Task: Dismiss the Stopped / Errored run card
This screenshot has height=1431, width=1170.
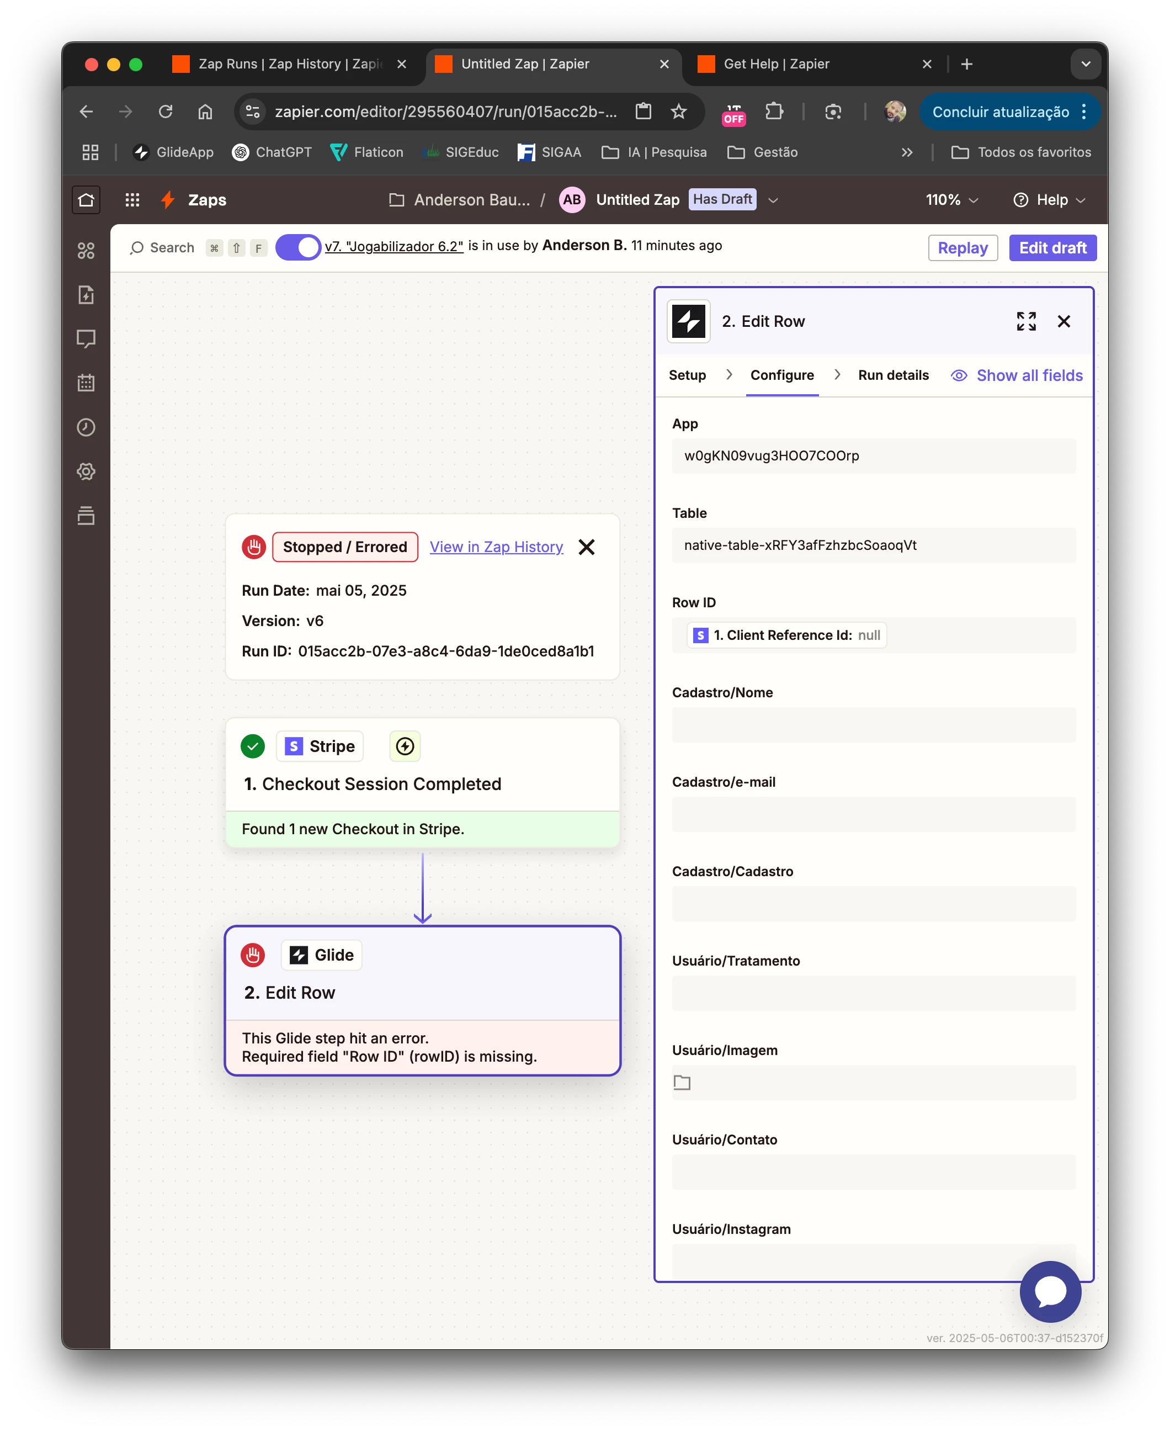Action: point(586,547)
